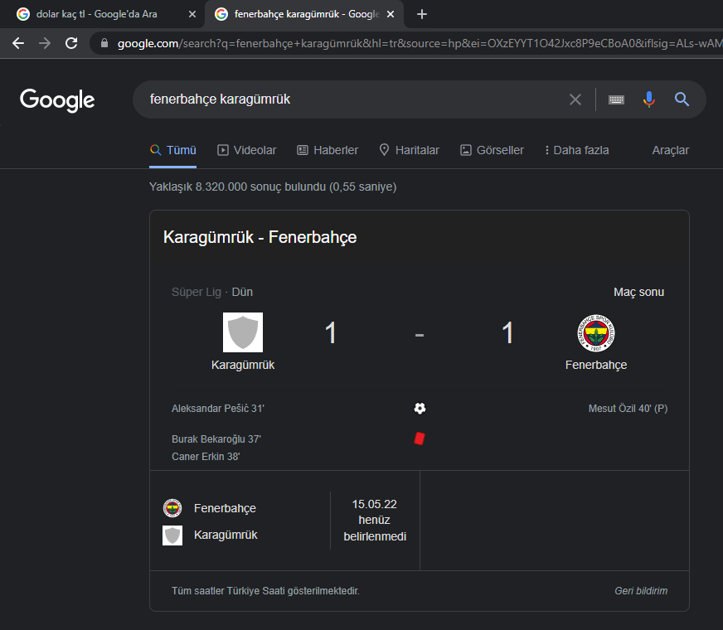Switch to 'dolar kaç tl' tab

pyautogui.click(x=97, y=14)
